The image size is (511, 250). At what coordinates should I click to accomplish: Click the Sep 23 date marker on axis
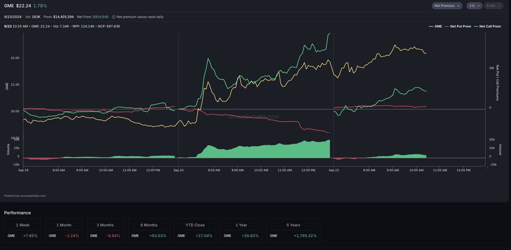tap(333, 170)
